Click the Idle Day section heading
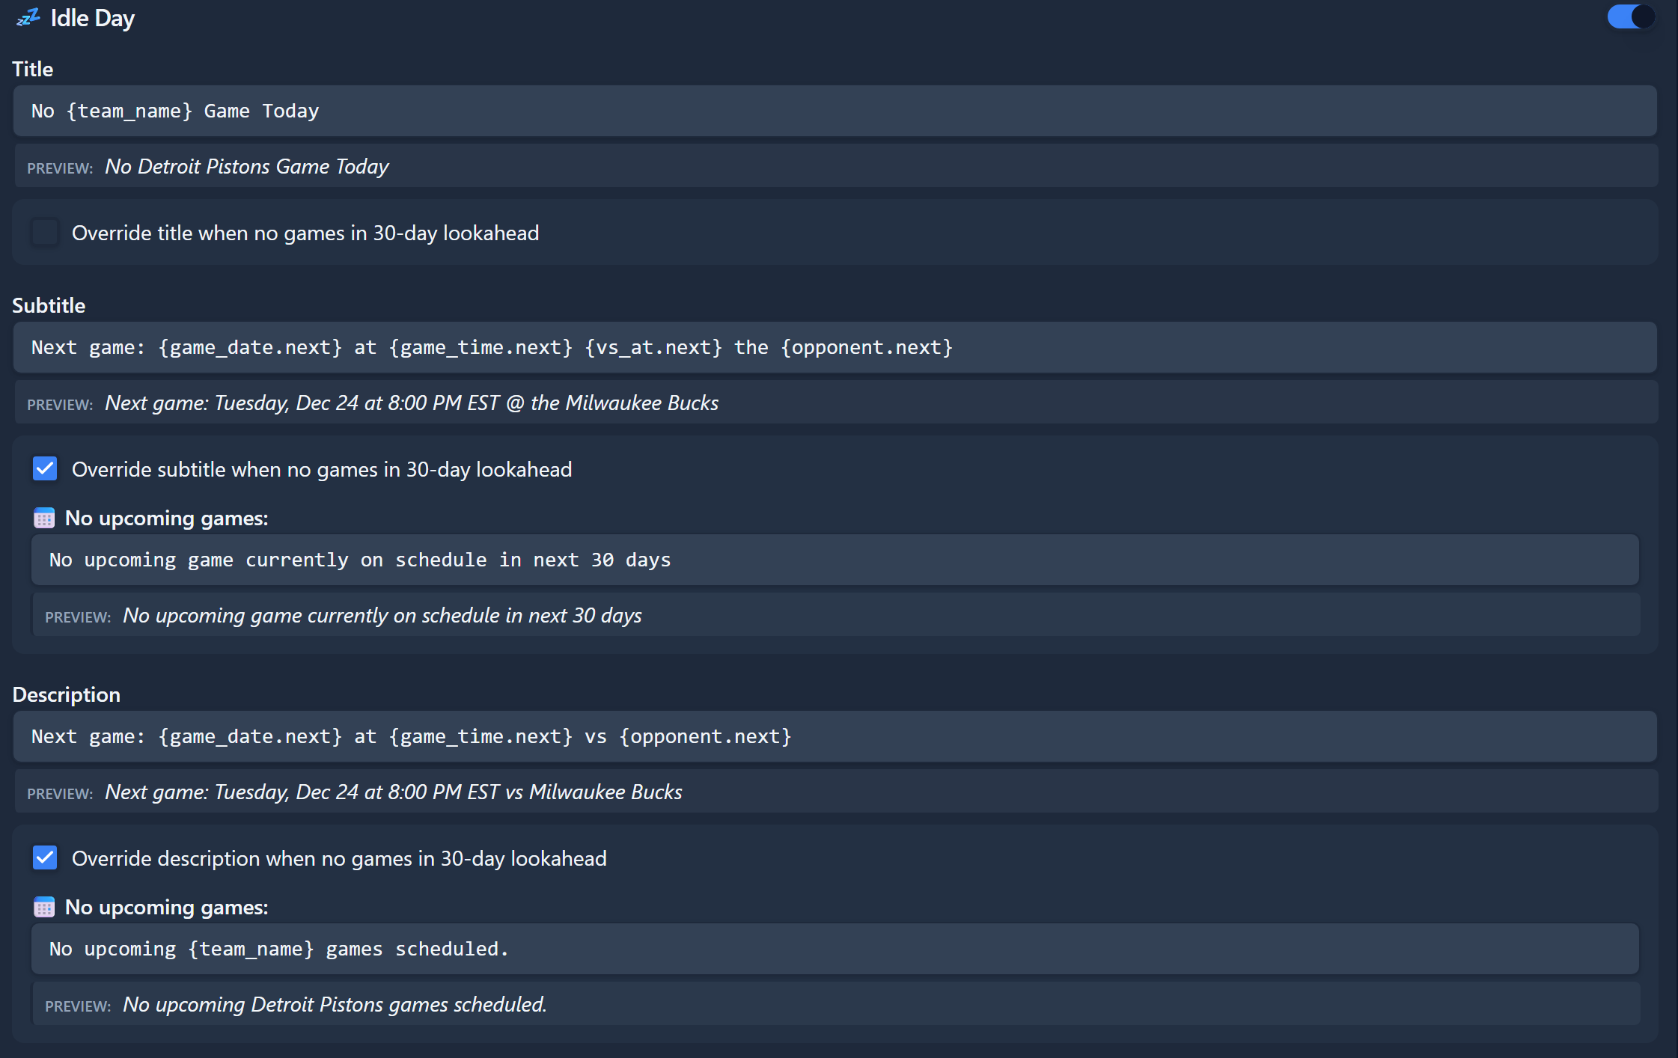The height and width of the screenshot is (1058, 1678). click(93, 18)
